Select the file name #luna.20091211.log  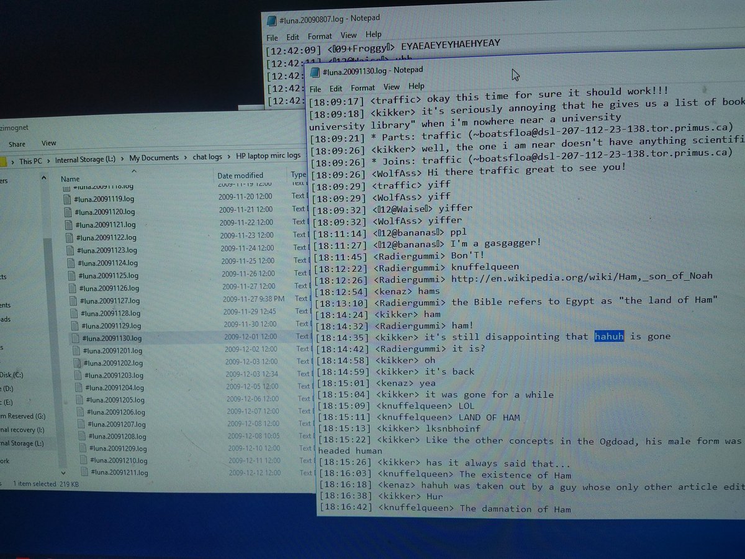120,473
